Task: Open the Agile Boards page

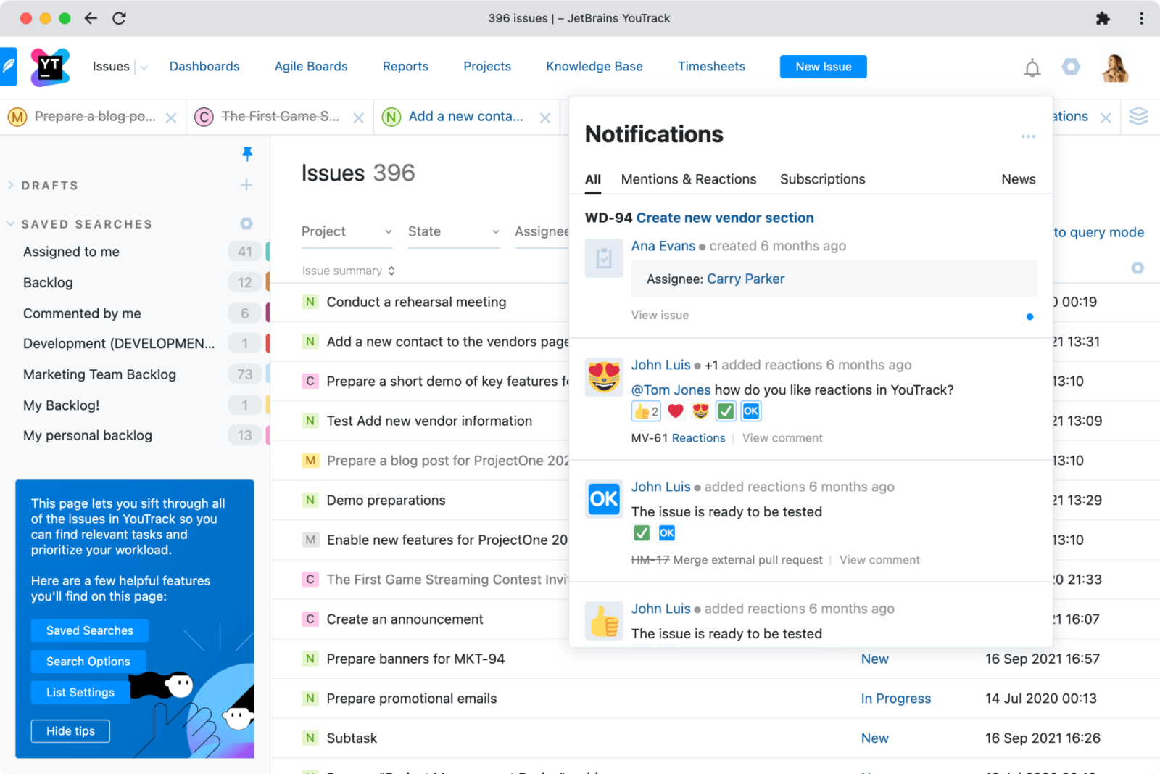Action: coord(310,66)
